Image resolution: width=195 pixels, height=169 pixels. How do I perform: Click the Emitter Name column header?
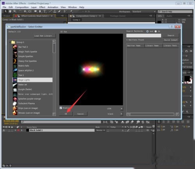pos(135,46)
